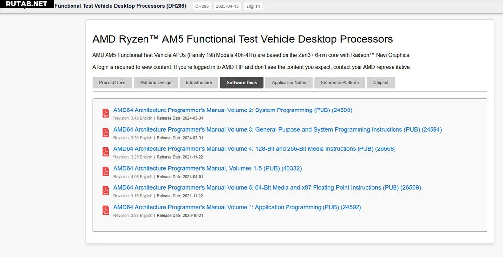Click the page heading AMD Ryzen AM5 Functional Test Vehicle
Viewport: 503px width, 257px height.
click(243, 39)
